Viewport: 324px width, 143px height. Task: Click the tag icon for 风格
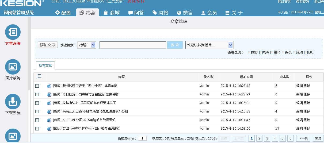click(x=155, y=13)
